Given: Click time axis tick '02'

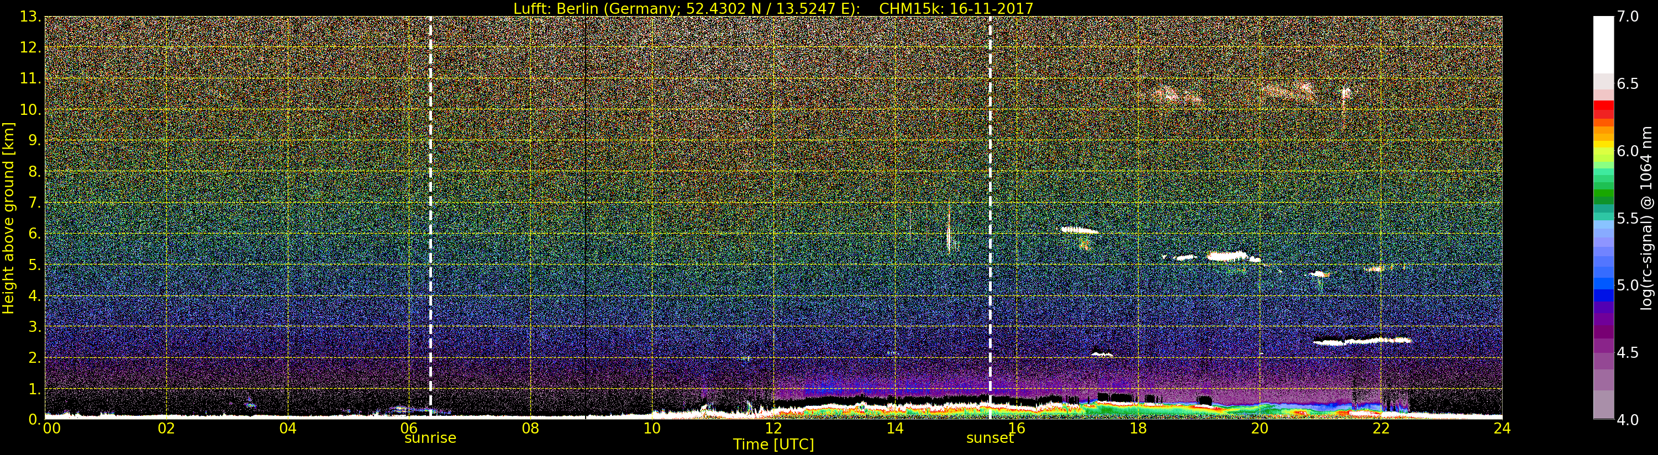Looking at the screenshot, I should [167, 428].
